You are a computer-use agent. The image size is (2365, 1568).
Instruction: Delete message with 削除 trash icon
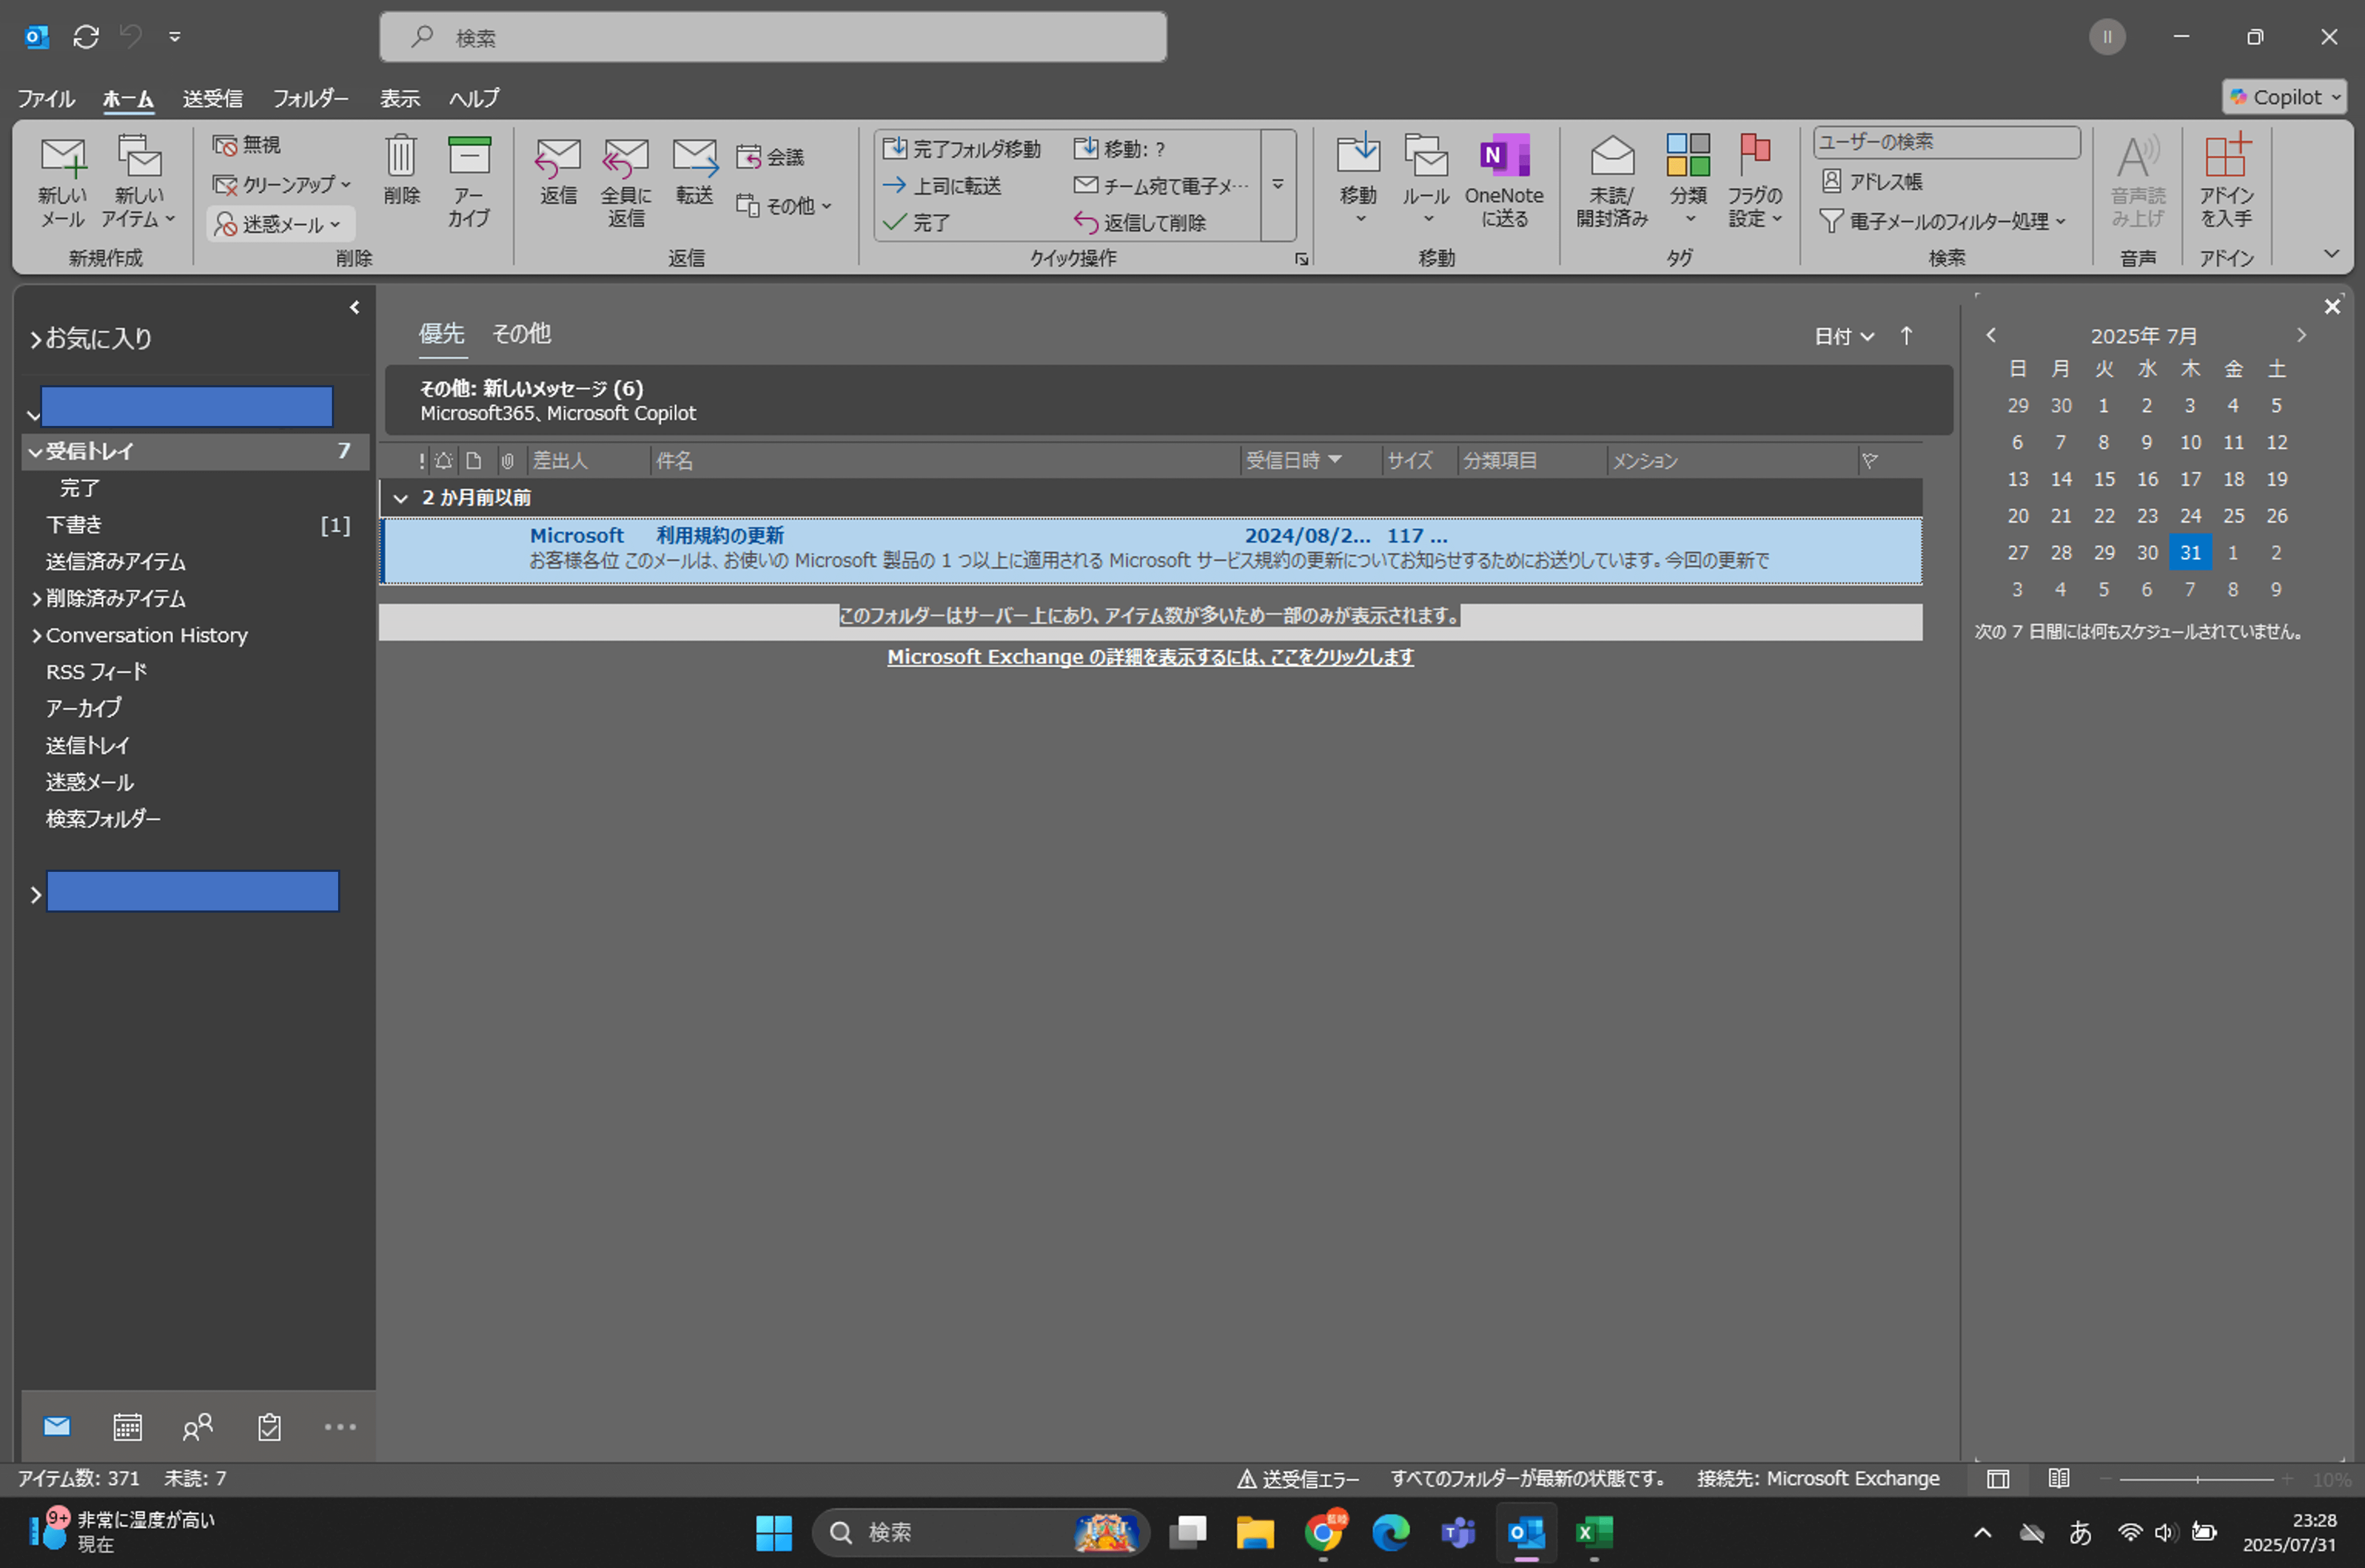(401, 170)
